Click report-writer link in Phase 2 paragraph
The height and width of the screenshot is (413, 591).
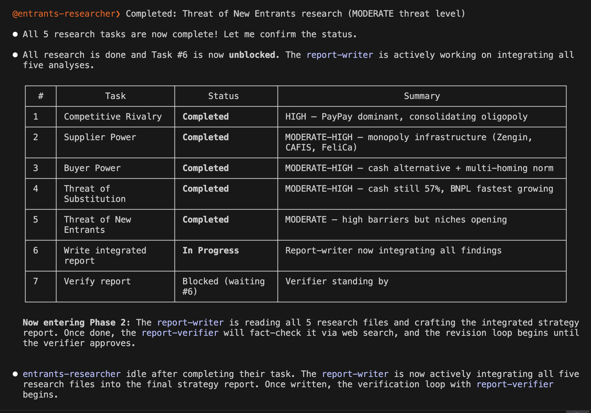click(190, 323)
